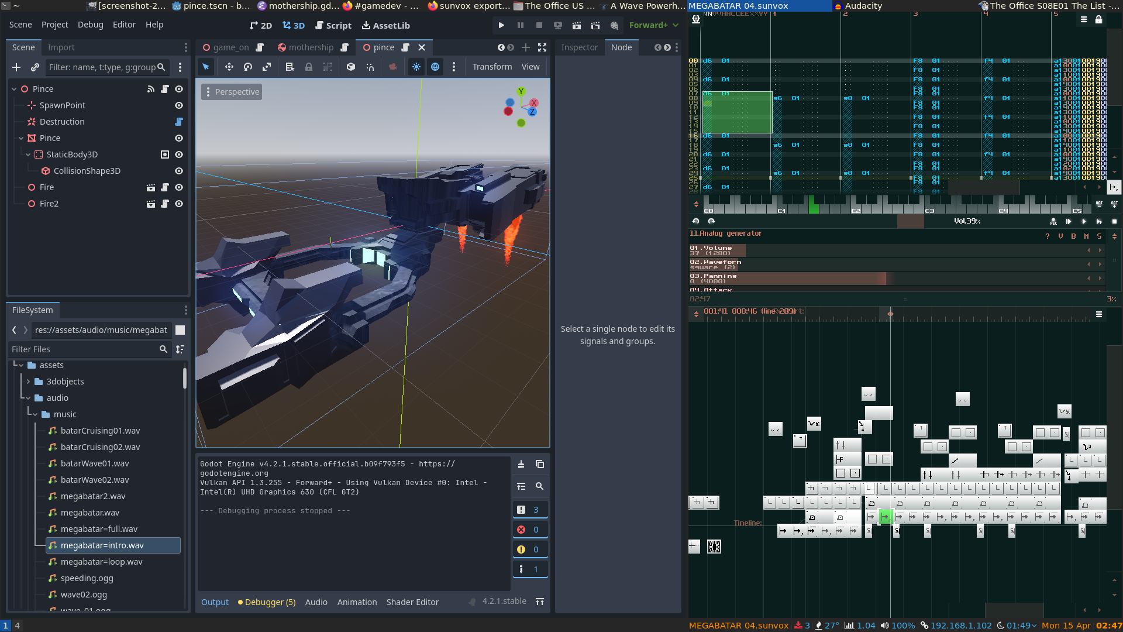Screen dimensions: 1123x632
Task: Toggle visibility of CollisionShape3D node
Action: 179,171
